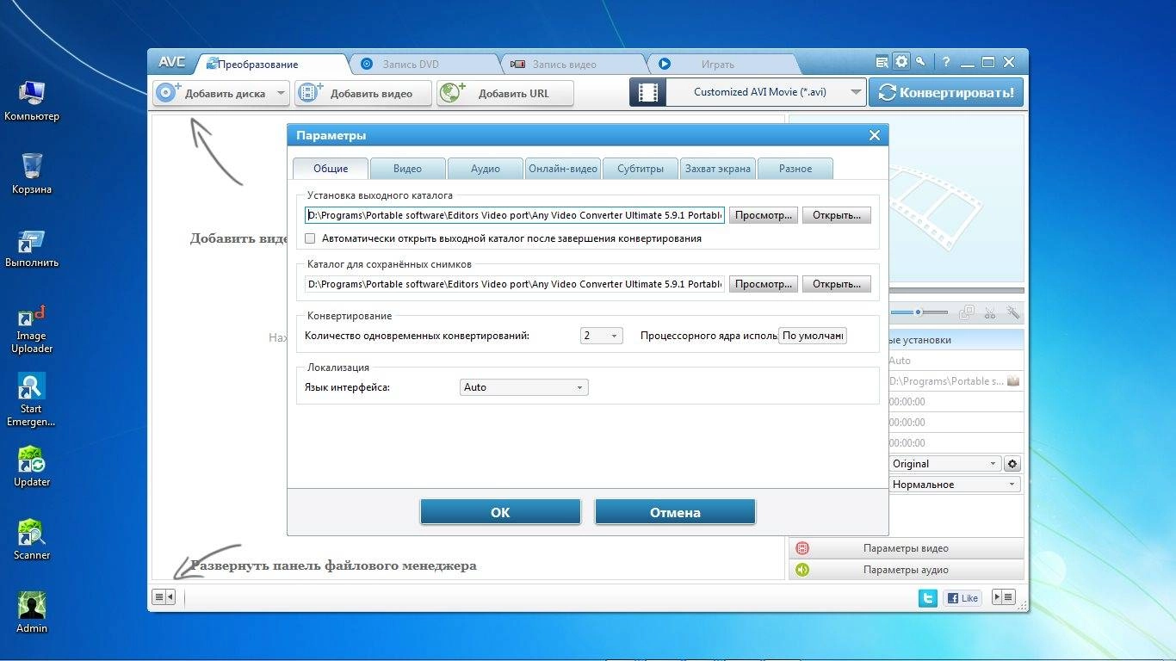This screenshot has width=1176, height=661.
Task: Click the film strip profile icon
Action: (648, 92)
